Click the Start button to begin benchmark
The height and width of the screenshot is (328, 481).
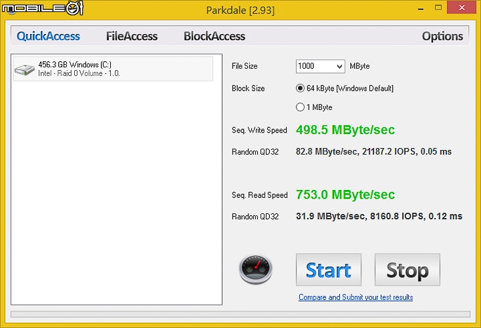tap(329, 269)
